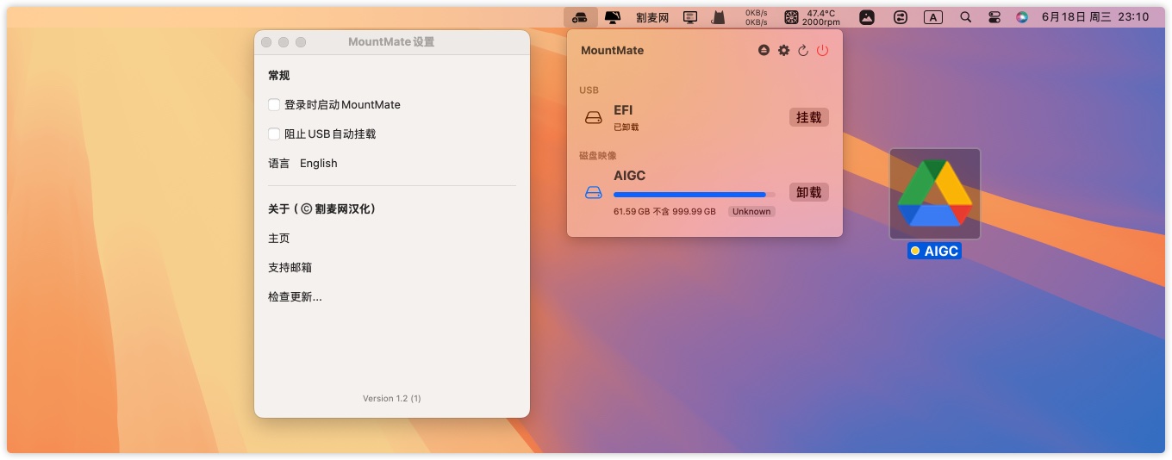Screen dimensions: 1172x460
Task: Open the image app icon in menu bar
Action: pos(867,17)
